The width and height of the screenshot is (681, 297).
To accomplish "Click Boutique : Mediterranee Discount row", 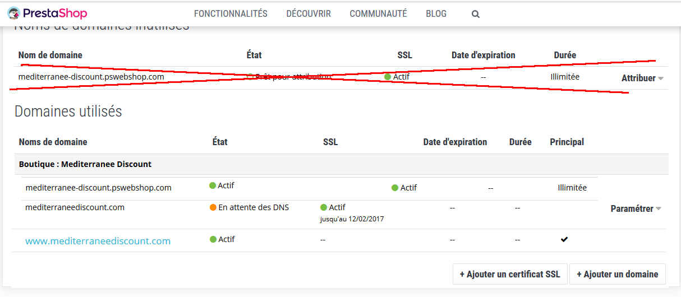I will pos(341,164).
